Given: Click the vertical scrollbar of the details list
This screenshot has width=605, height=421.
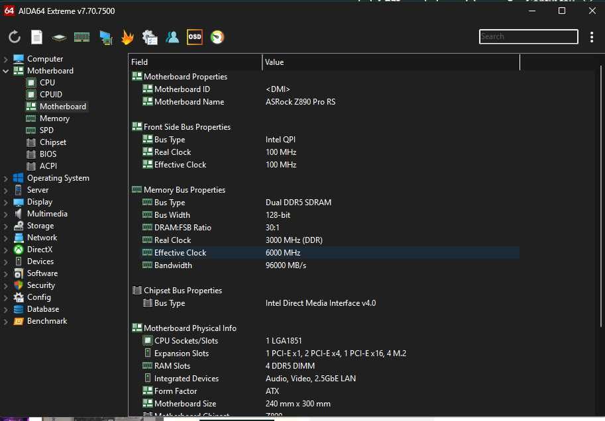Looking at the screenshot, I should click(600, 197).
